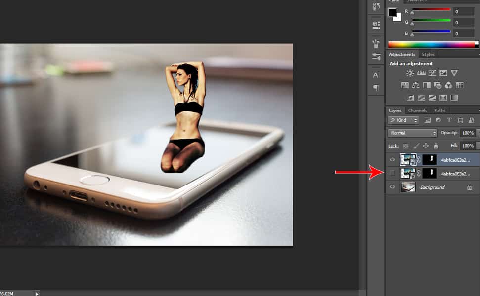Click the status bar flyout arrow

point(37,294)
